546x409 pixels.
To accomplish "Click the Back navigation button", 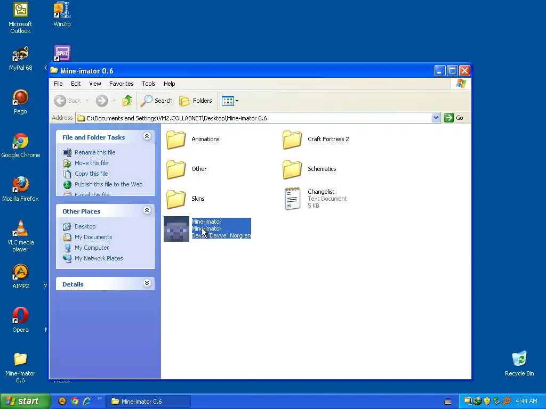I will pyautogui.click(x=68, y=101).
